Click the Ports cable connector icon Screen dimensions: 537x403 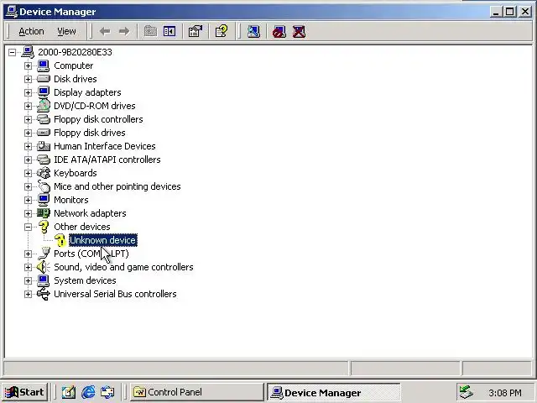click(x=44, y=254)
